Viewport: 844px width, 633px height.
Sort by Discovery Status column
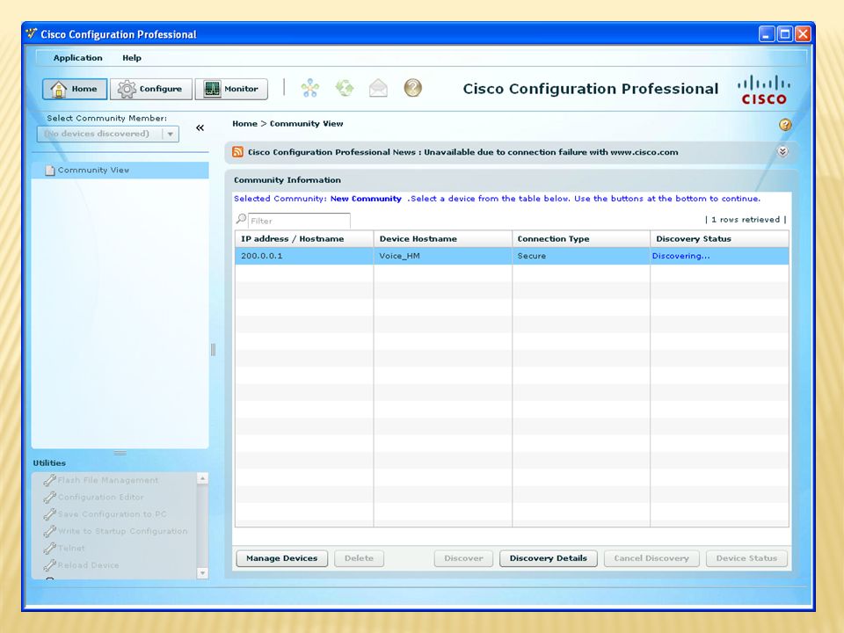tap(720, 239)
